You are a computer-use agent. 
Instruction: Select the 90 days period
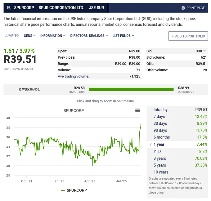[x=177, y=130]
